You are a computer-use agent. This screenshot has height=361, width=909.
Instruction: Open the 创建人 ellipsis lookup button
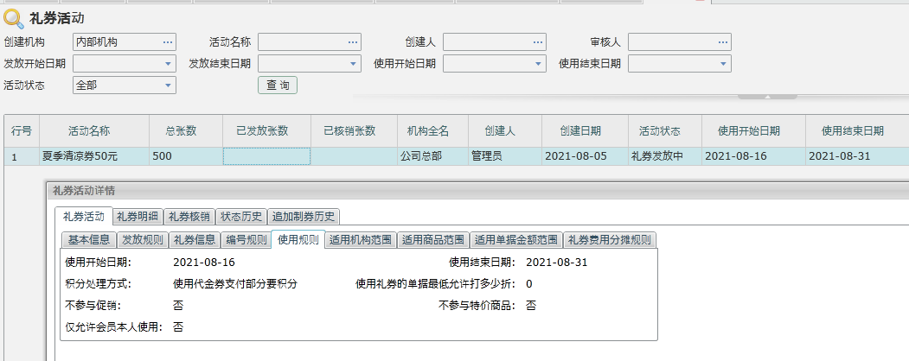click(x=538, y=42)
